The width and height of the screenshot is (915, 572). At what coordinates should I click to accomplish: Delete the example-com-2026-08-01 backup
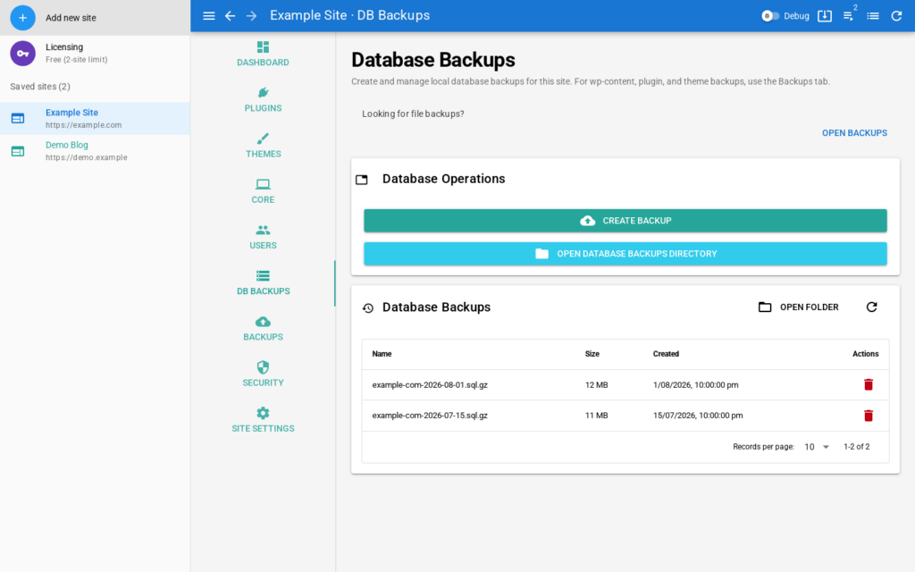[x=869, y=384]
